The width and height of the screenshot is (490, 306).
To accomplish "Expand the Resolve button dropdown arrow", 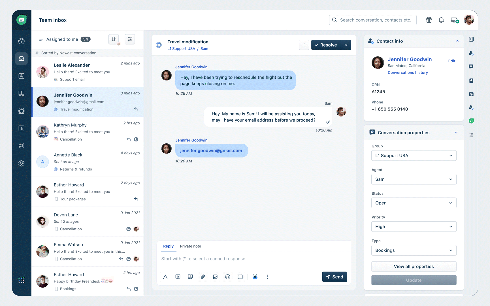I will point(346,45).
